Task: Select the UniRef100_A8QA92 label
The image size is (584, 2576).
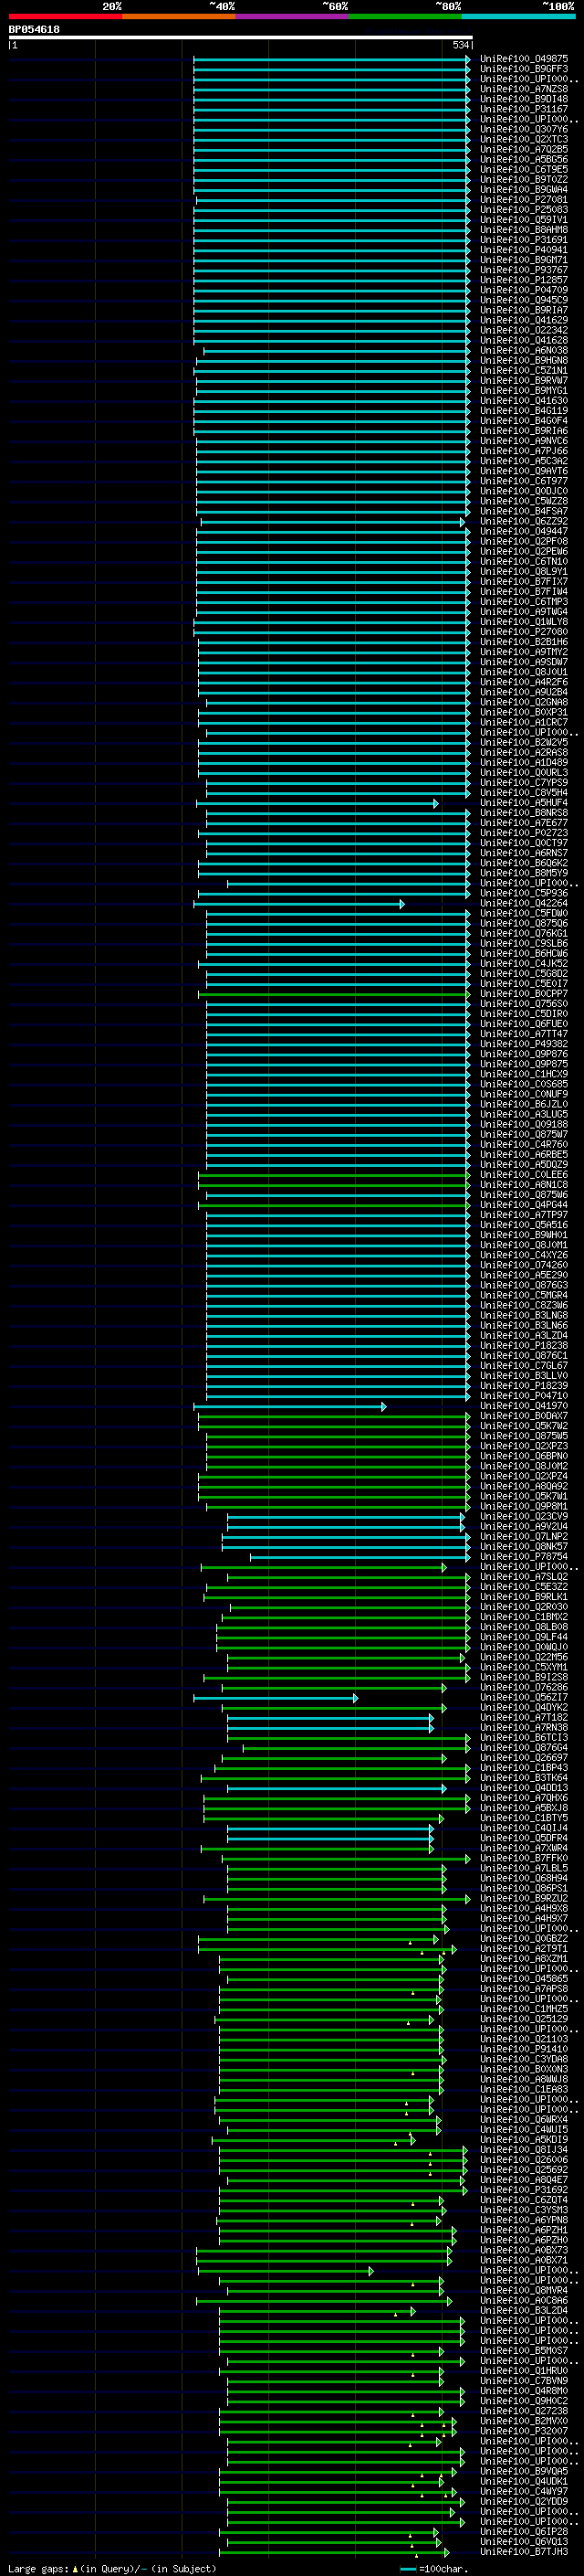Action: click(524, 1486)
